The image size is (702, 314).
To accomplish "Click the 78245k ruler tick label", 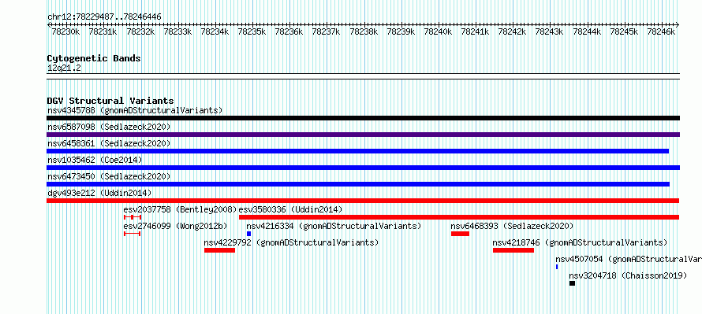I will click(x=625, y=31).
